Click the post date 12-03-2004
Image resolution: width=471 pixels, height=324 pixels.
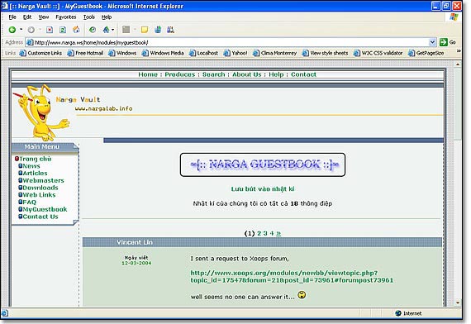pyautogui.click(x=136, y=263)
